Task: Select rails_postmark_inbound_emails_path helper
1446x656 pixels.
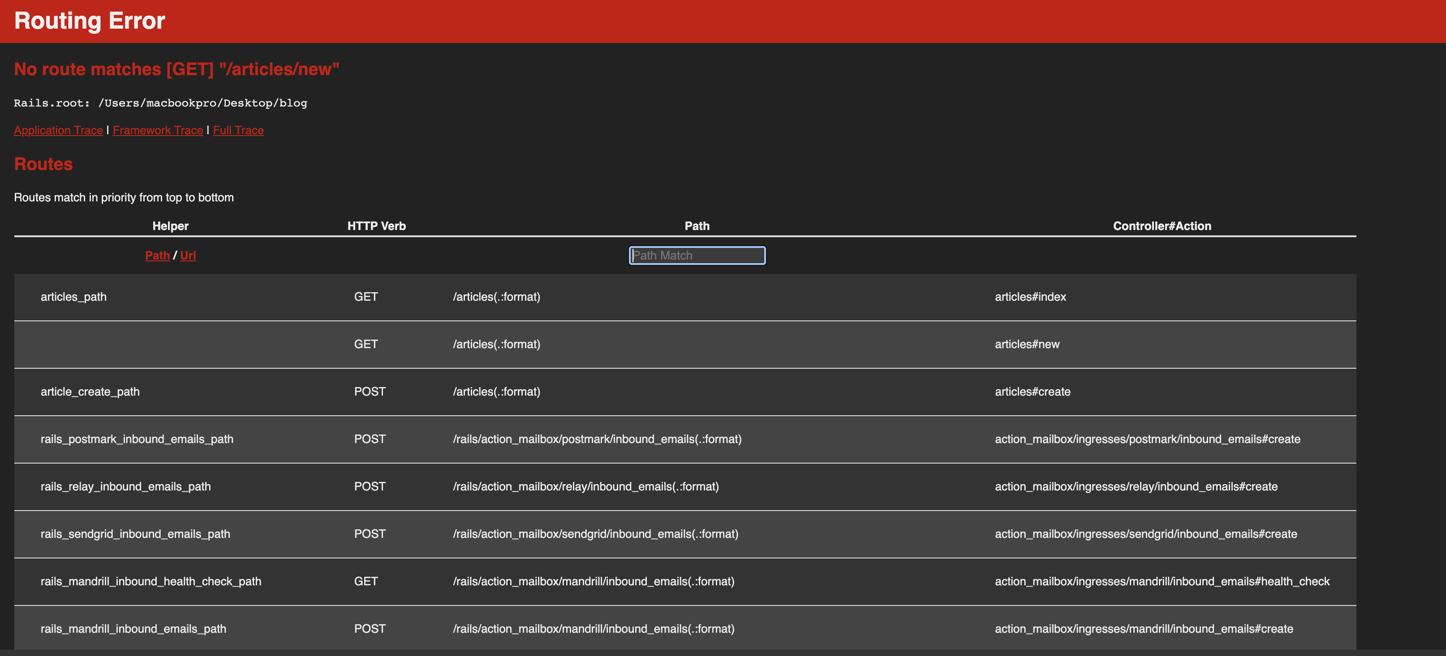Action: [x=137, y=439]
